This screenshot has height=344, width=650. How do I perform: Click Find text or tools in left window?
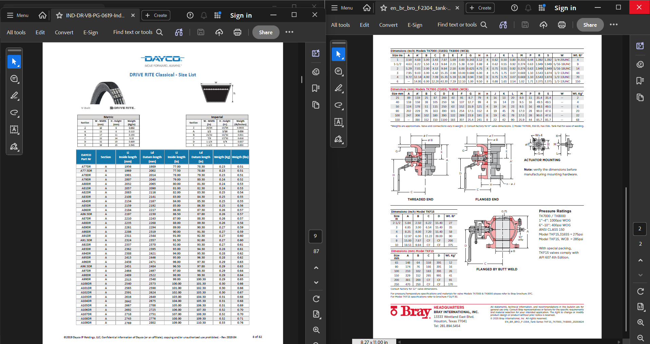tap(138, 32)
